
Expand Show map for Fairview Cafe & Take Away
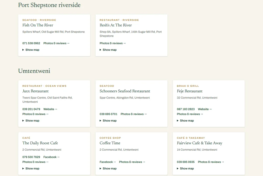pos(185,168)
